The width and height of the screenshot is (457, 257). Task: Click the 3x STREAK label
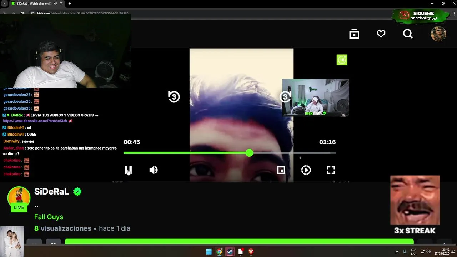point(415,231)
